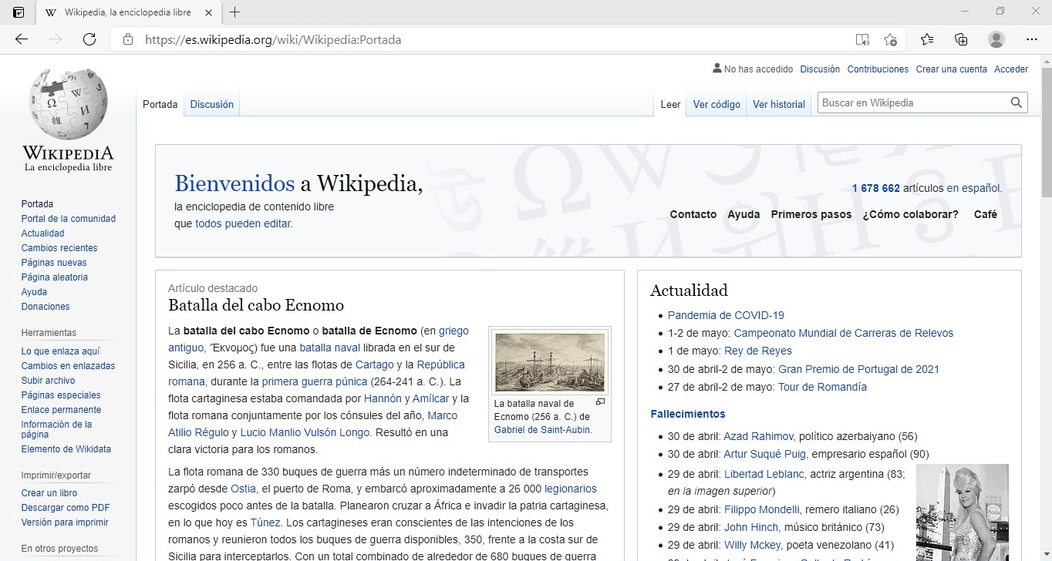
Task: Open the Ver código tab
Action: tap(717, 104)
